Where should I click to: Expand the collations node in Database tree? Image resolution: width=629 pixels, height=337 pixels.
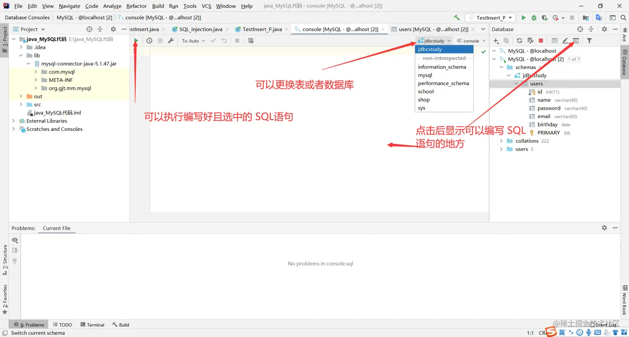[502, 141]
